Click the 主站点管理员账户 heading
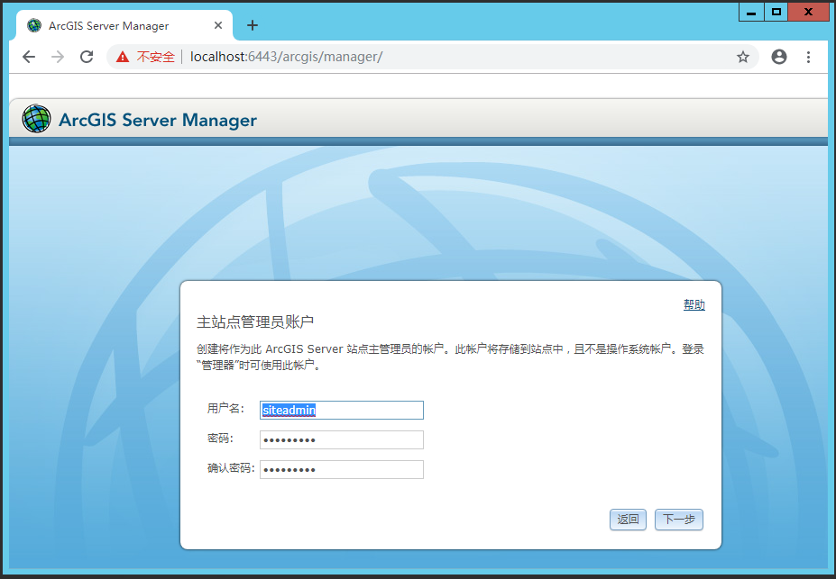836x579 pixels. click(x=255, y=322)
